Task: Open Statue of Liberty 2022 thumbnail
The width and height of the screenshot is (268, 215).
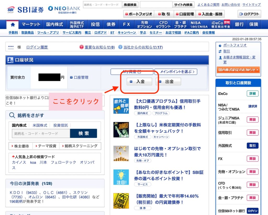Action: click(x=121, y=130)
